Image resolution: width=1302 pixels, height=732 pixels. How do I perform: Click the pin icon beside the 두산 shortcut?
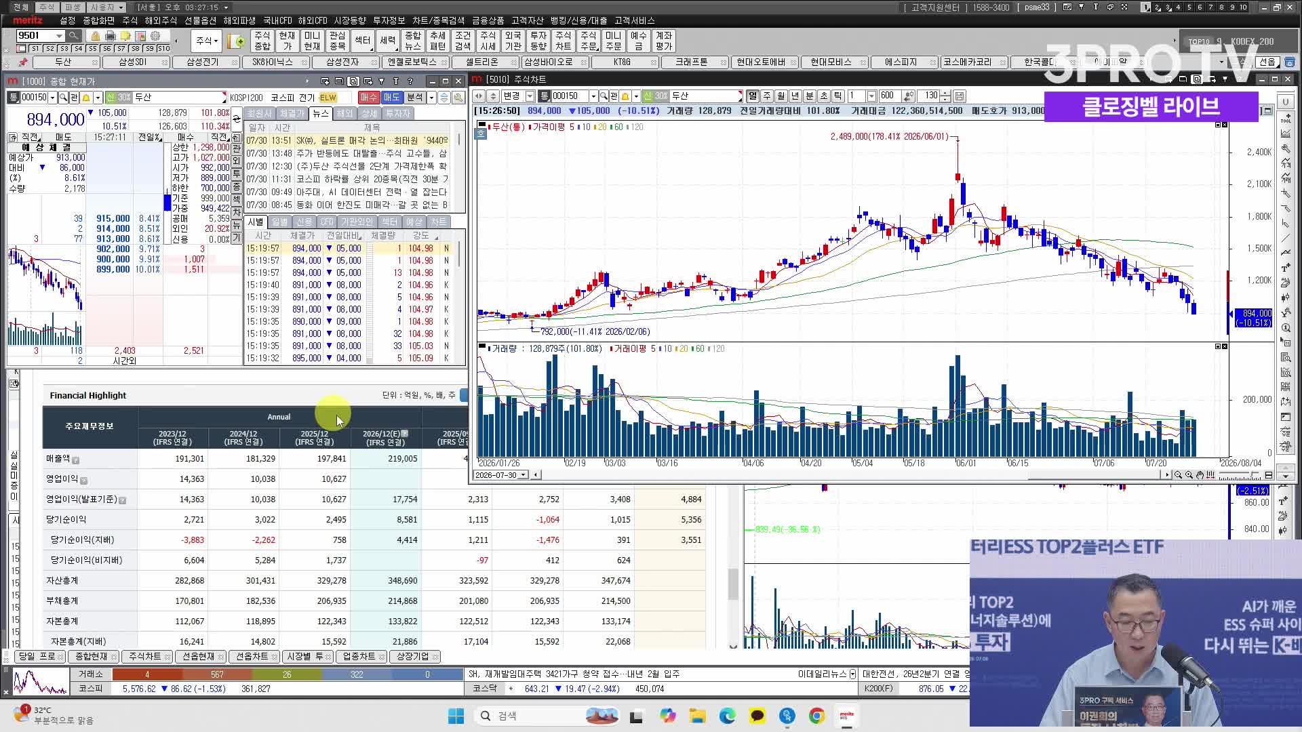23,62
